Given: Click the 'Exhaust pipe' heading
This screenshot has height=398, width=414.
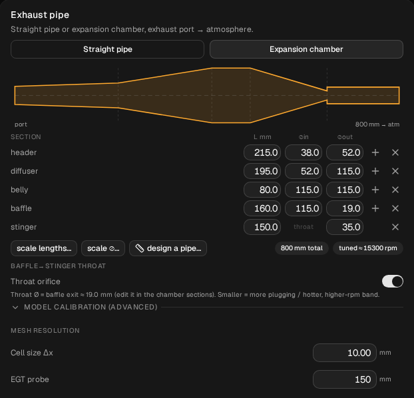Looking at the screenshot, I should click(40, 15).
